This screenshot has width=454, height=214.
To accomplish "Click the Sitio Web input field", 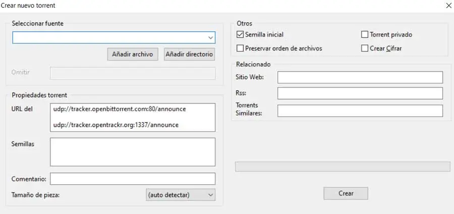I will point(360,77).
